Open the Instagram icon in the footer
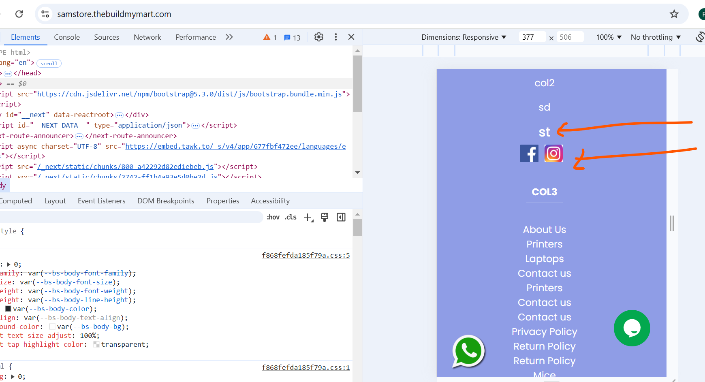 553,154
